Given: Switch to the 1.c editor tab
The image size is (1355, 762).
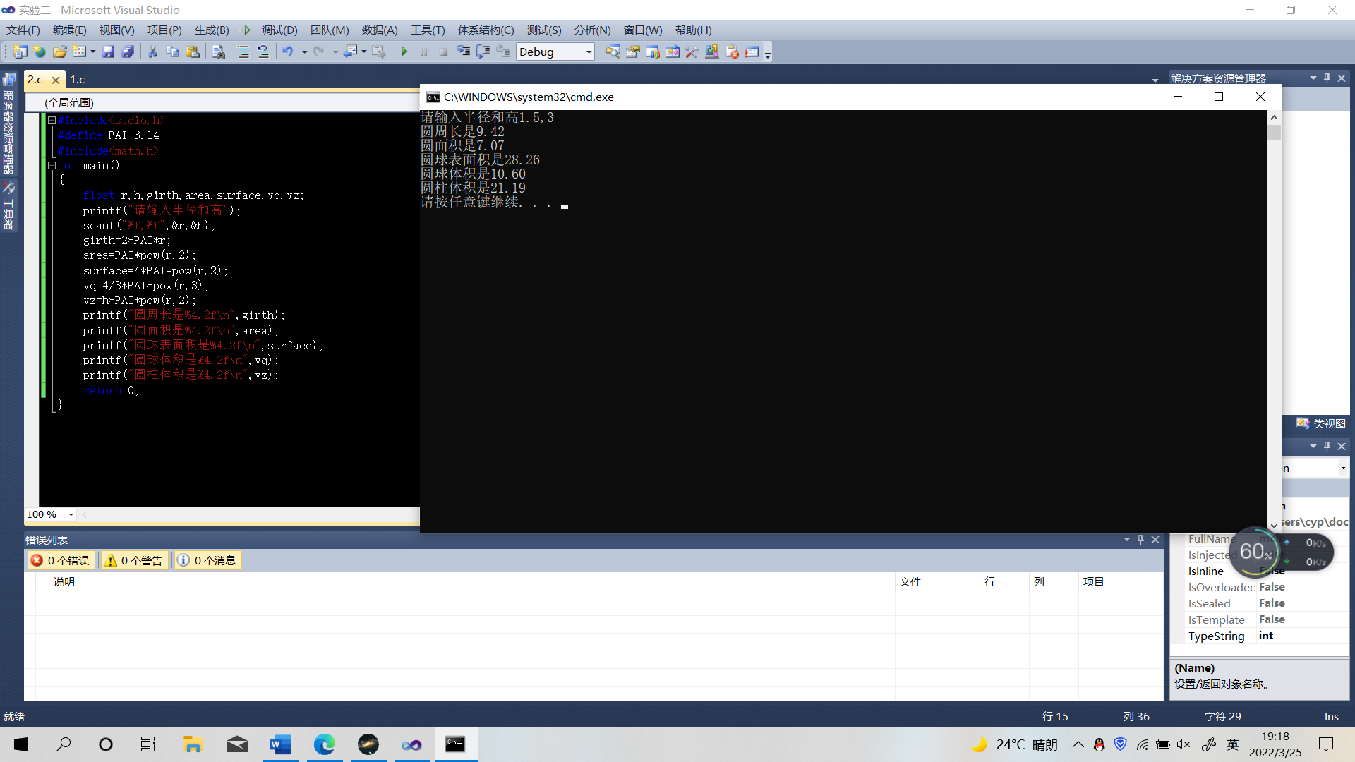Looking at the screenshot, I should pyautogui.click(x=78, y=79).
